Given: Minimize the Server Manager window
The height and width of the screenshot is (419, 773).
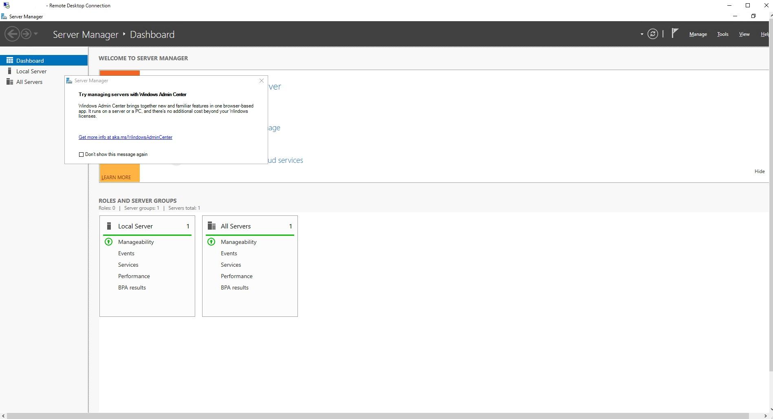Looking at the screenshot, I should click(x=735, y=16).
